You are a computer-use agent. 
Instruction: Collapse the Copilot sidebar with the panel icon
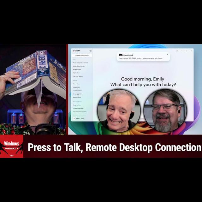click(x=91, y=51)
